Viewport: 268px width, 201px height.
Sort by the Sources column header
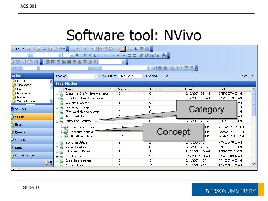click(132, 89)
